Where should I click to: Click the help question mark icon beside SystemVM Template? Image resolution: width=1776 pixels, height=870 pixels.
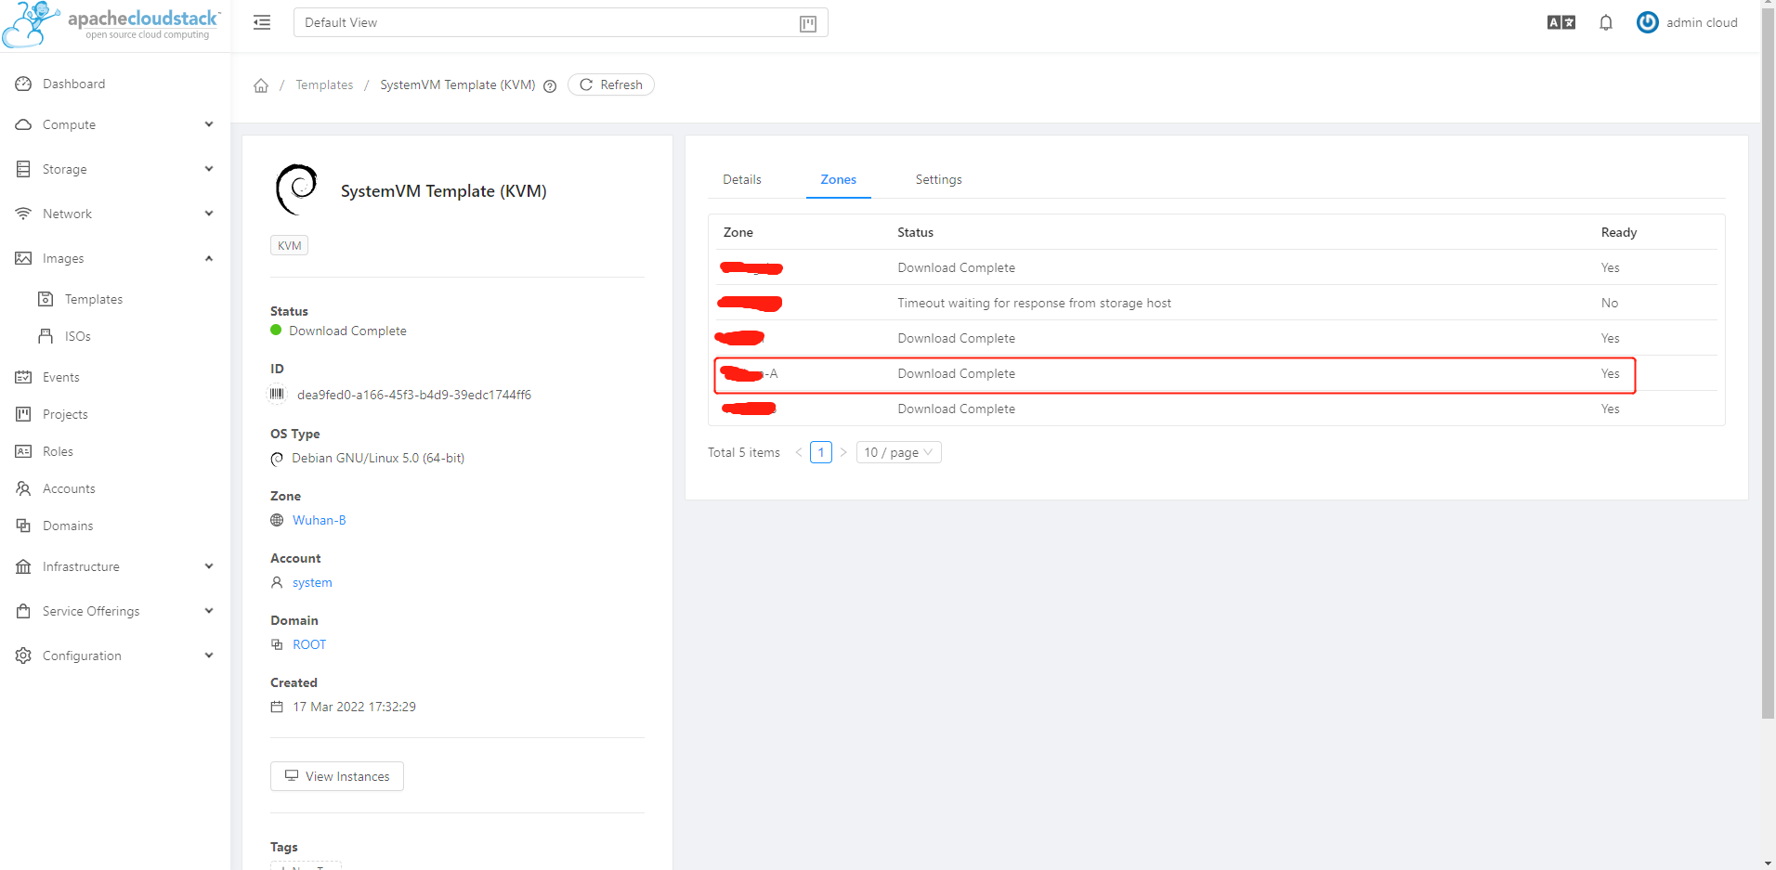click(x=550, y=86)
